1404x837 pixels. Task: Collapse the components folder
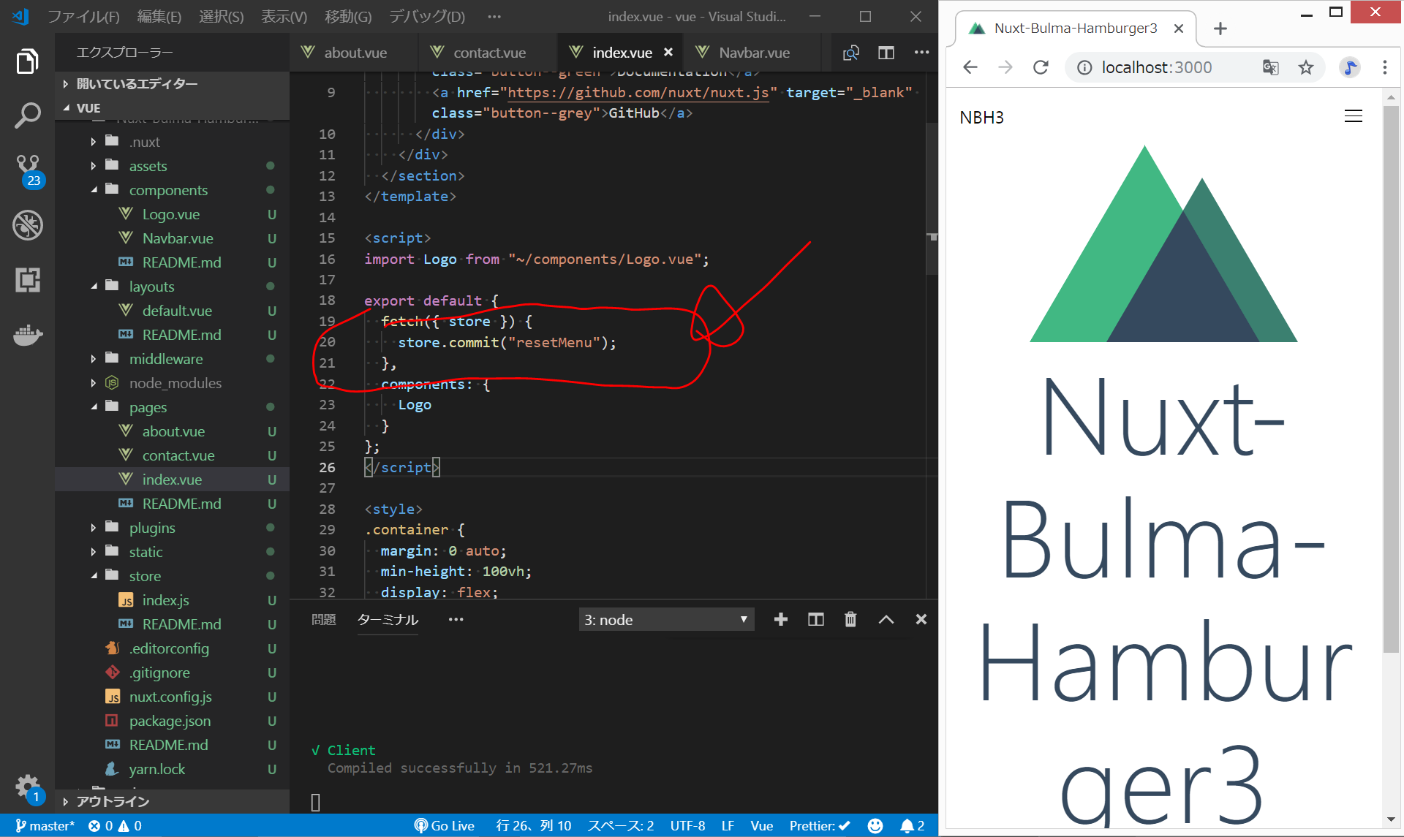click(x=94, y=190)
